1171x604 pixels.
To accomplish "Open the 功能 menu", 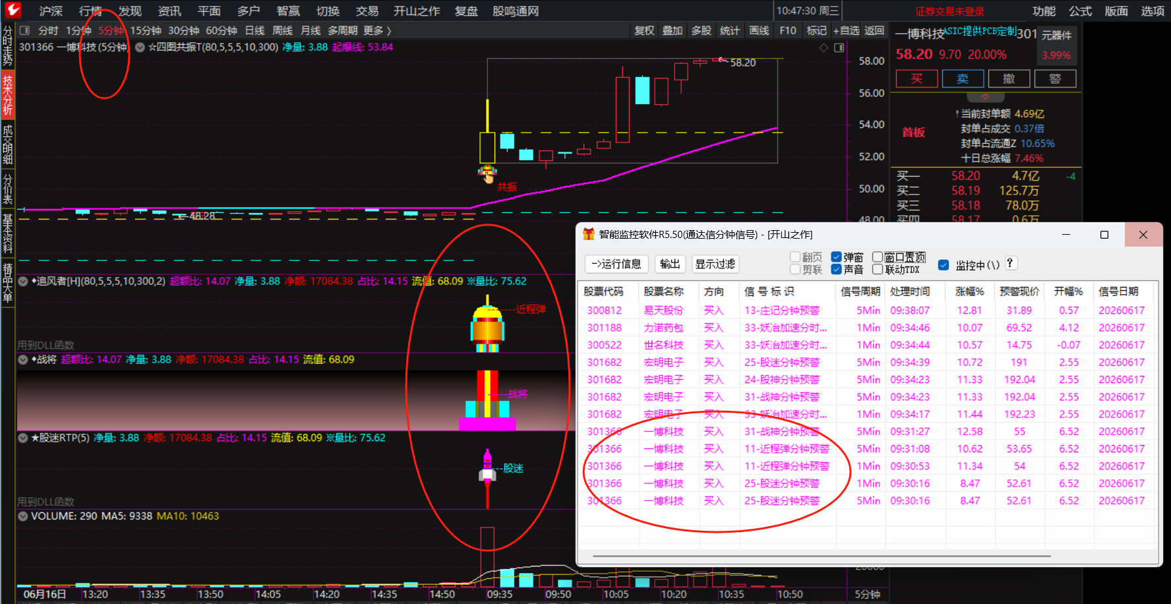I will click(x=1044, y=11).
